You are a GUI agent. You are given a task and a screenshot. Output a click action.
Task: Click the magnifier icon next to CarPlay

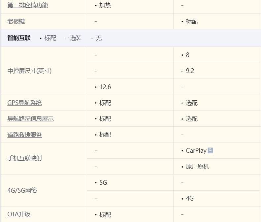(x=211, y=150)
